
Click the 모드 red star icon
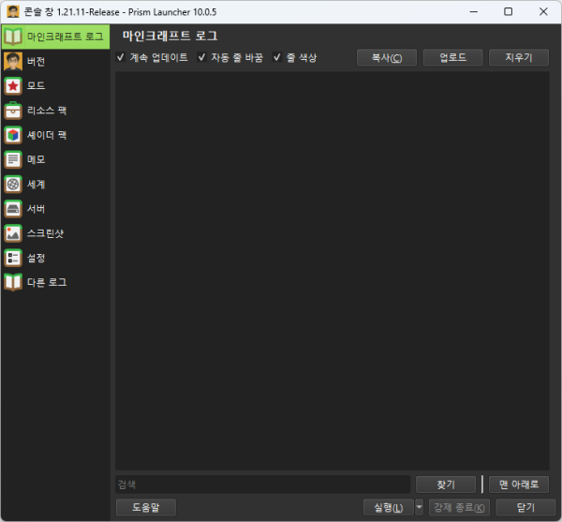coord(13,85)
